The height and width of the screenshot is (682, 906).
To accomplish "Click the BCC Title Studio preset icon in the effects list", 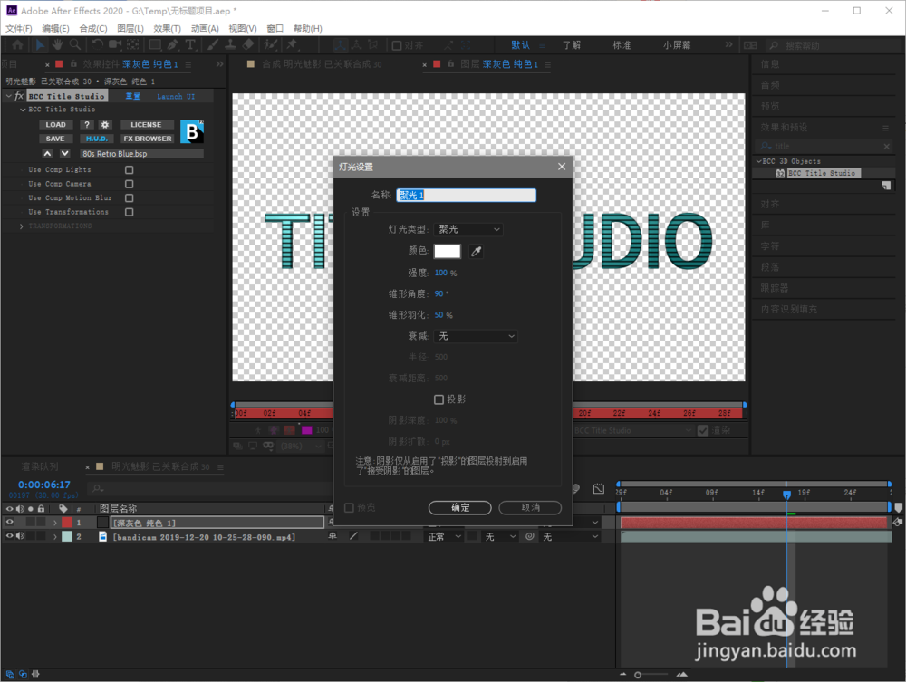I will pyautogui.click(x=780, y=173).
